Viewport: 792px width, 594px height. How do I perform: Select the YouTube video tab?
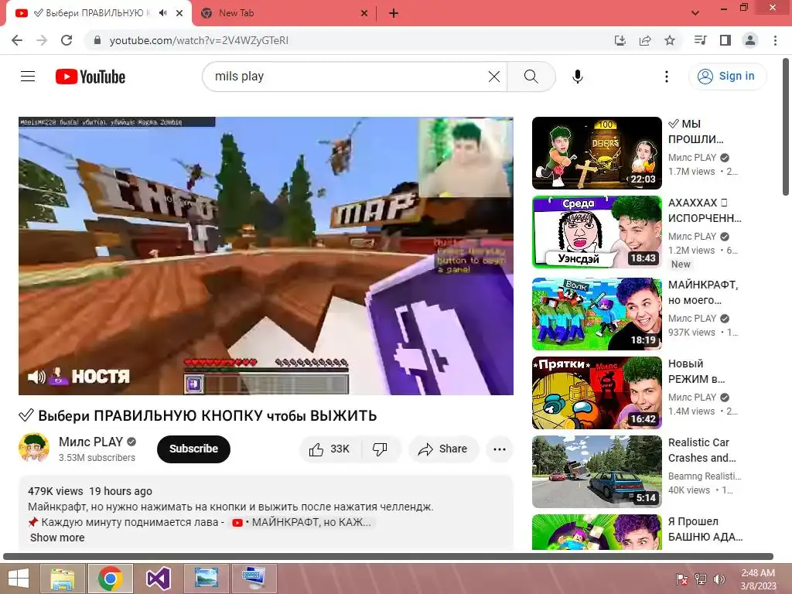(98, 13)
